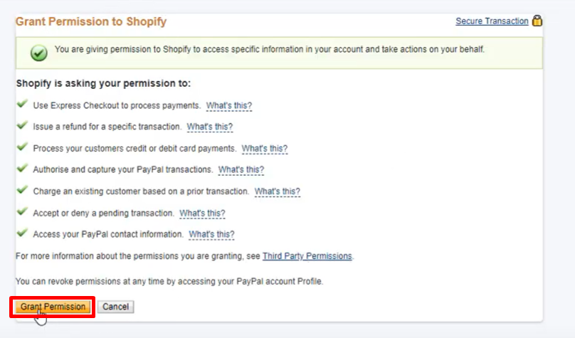Screen dimensions: 575x338
Task: Click the gold padlock security icon
Action: (537, 21)
